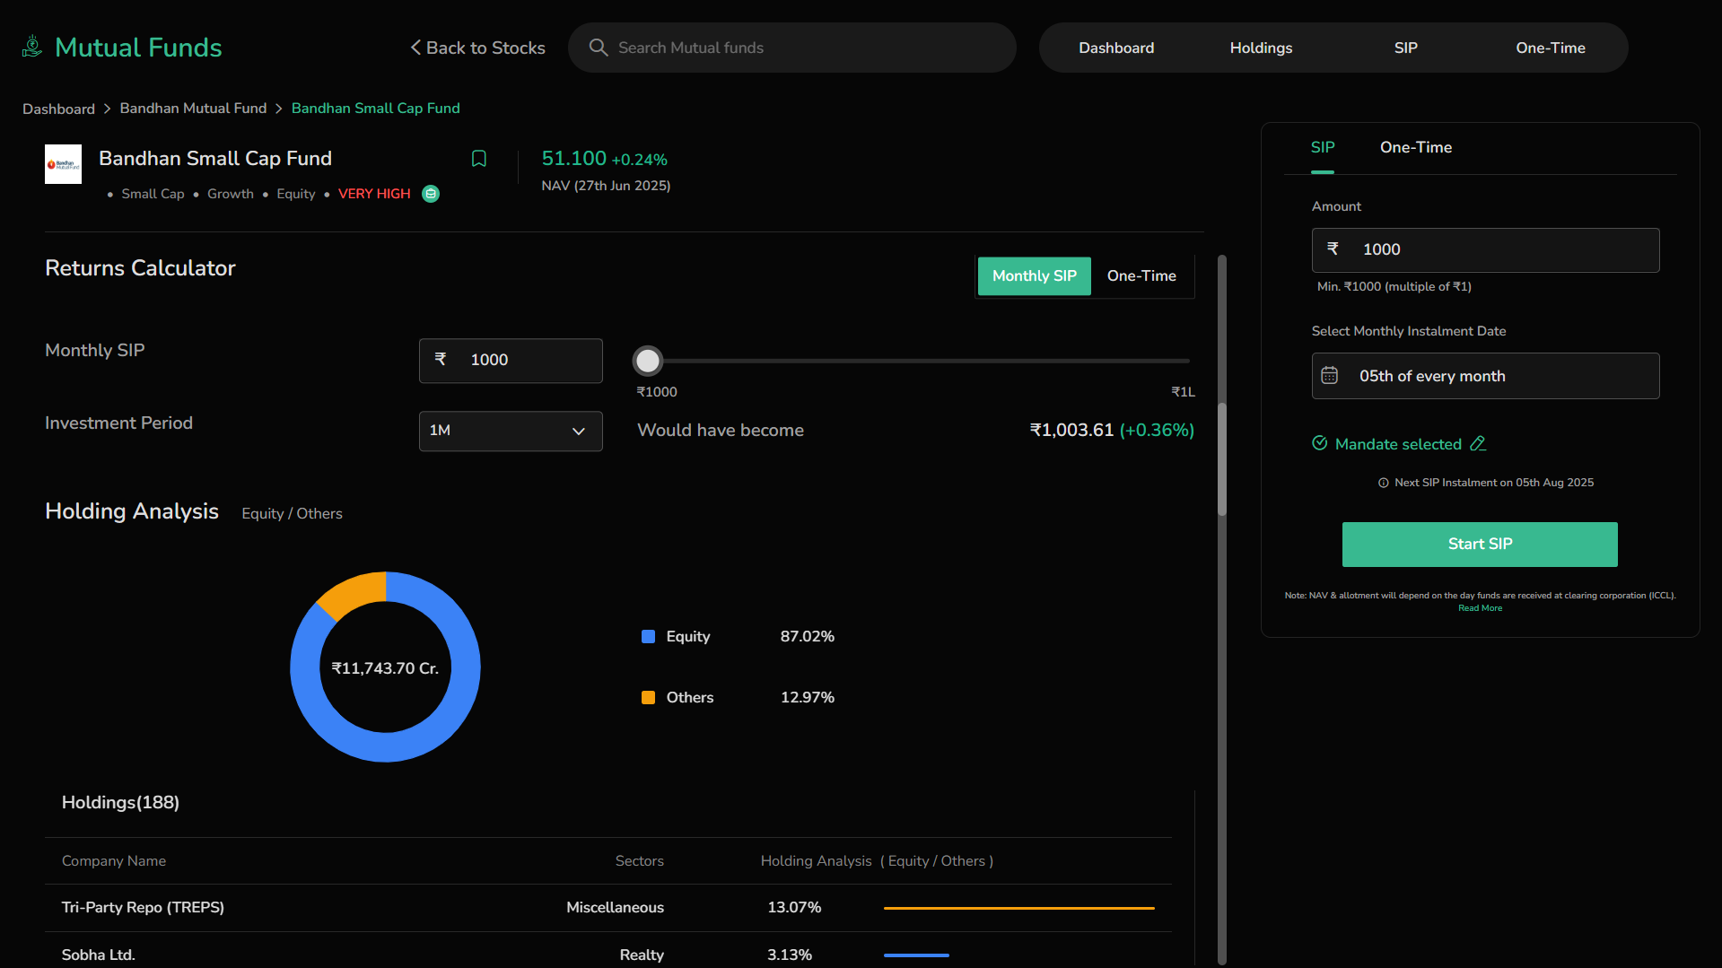Click the breadcrumb arrow after Dashboard
Screen dimensions: 1722x968
108,109
